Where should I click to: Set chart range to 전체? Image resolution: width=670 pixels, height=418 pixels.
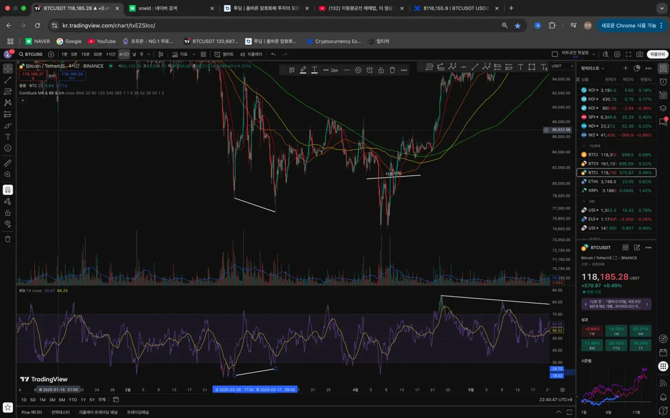coord(102,400)
